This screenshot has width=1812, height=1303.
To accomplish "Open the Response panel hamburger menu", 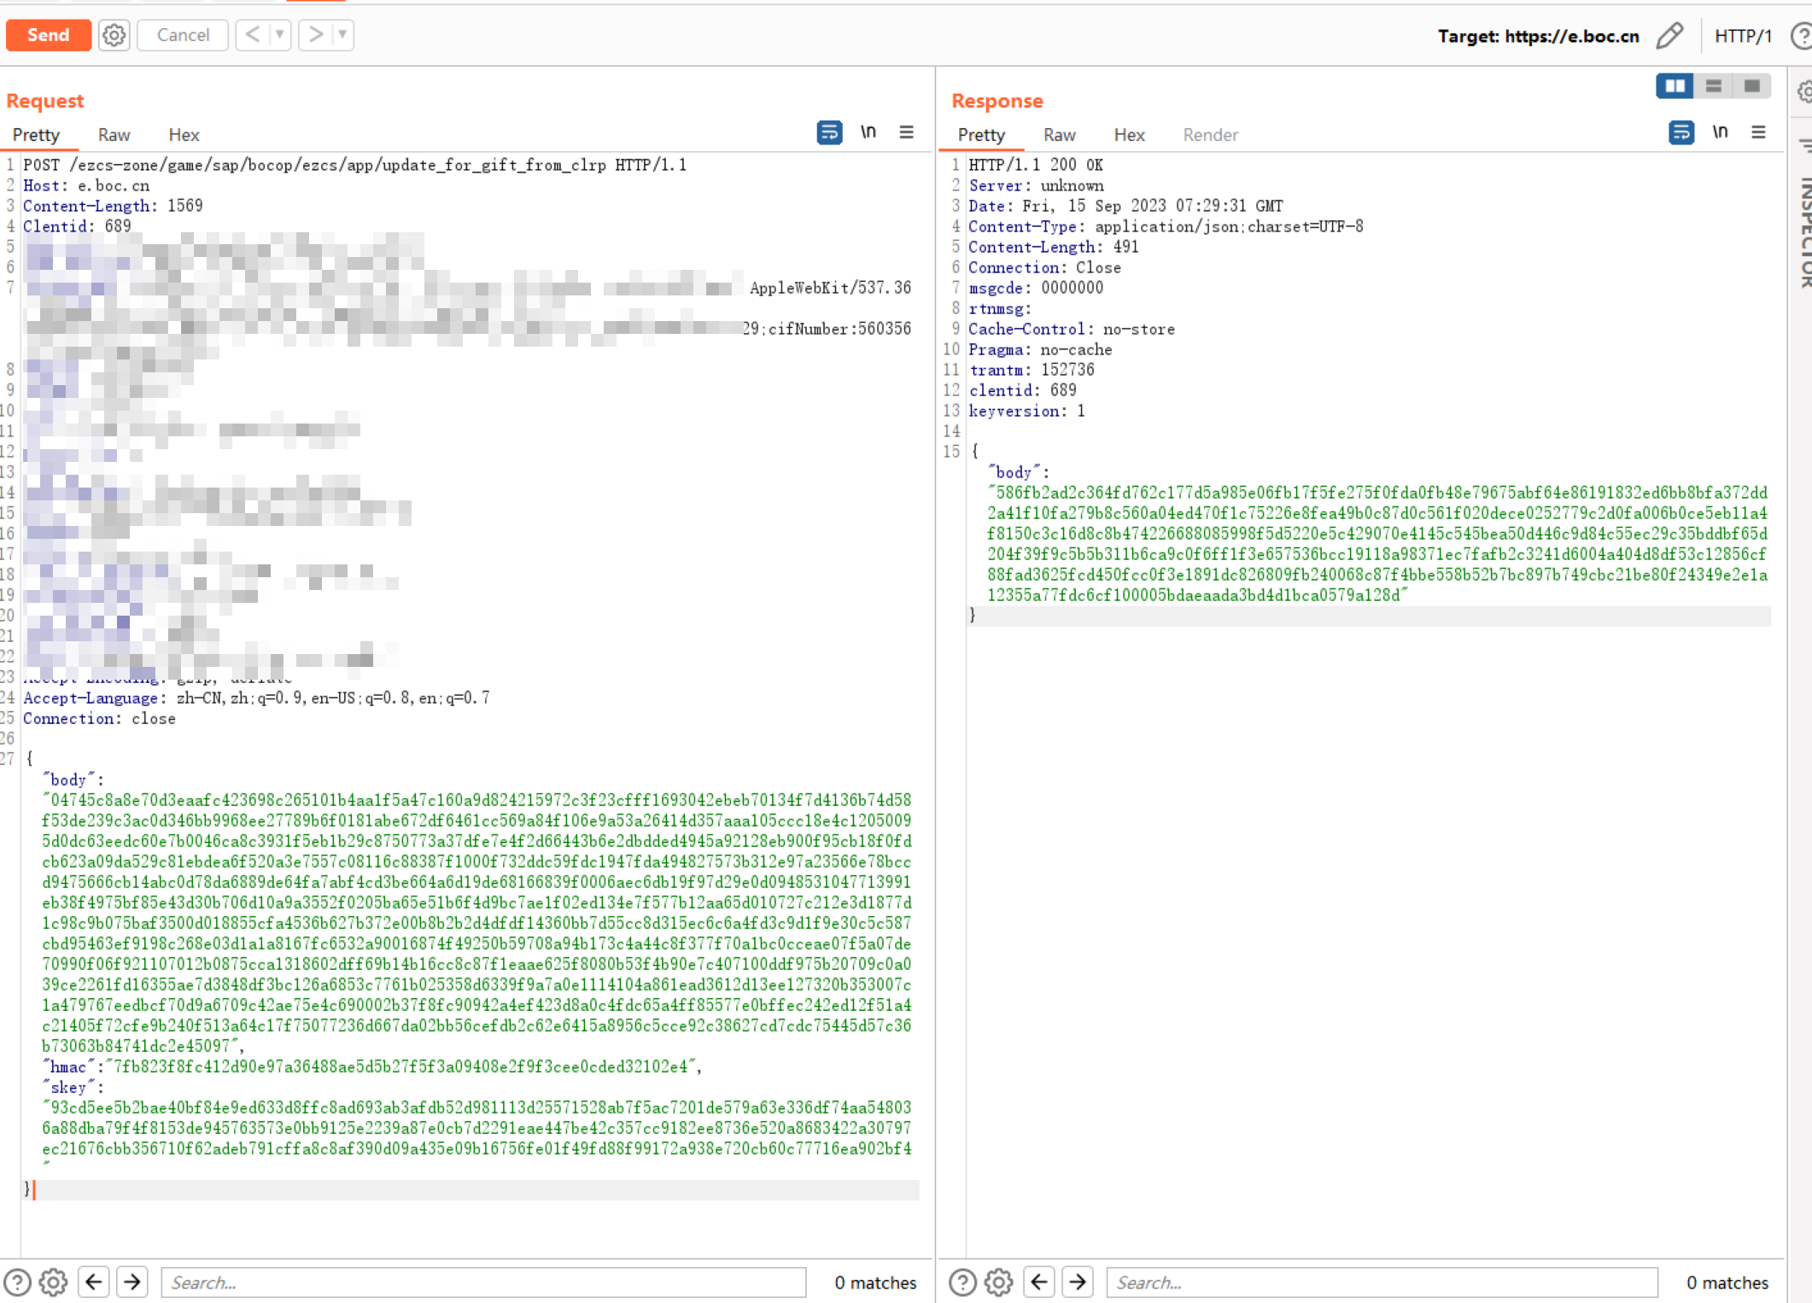I will [x=1758, y=132].
